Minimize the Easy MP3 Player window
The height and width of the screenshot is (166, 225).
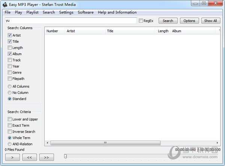[195, 3]
